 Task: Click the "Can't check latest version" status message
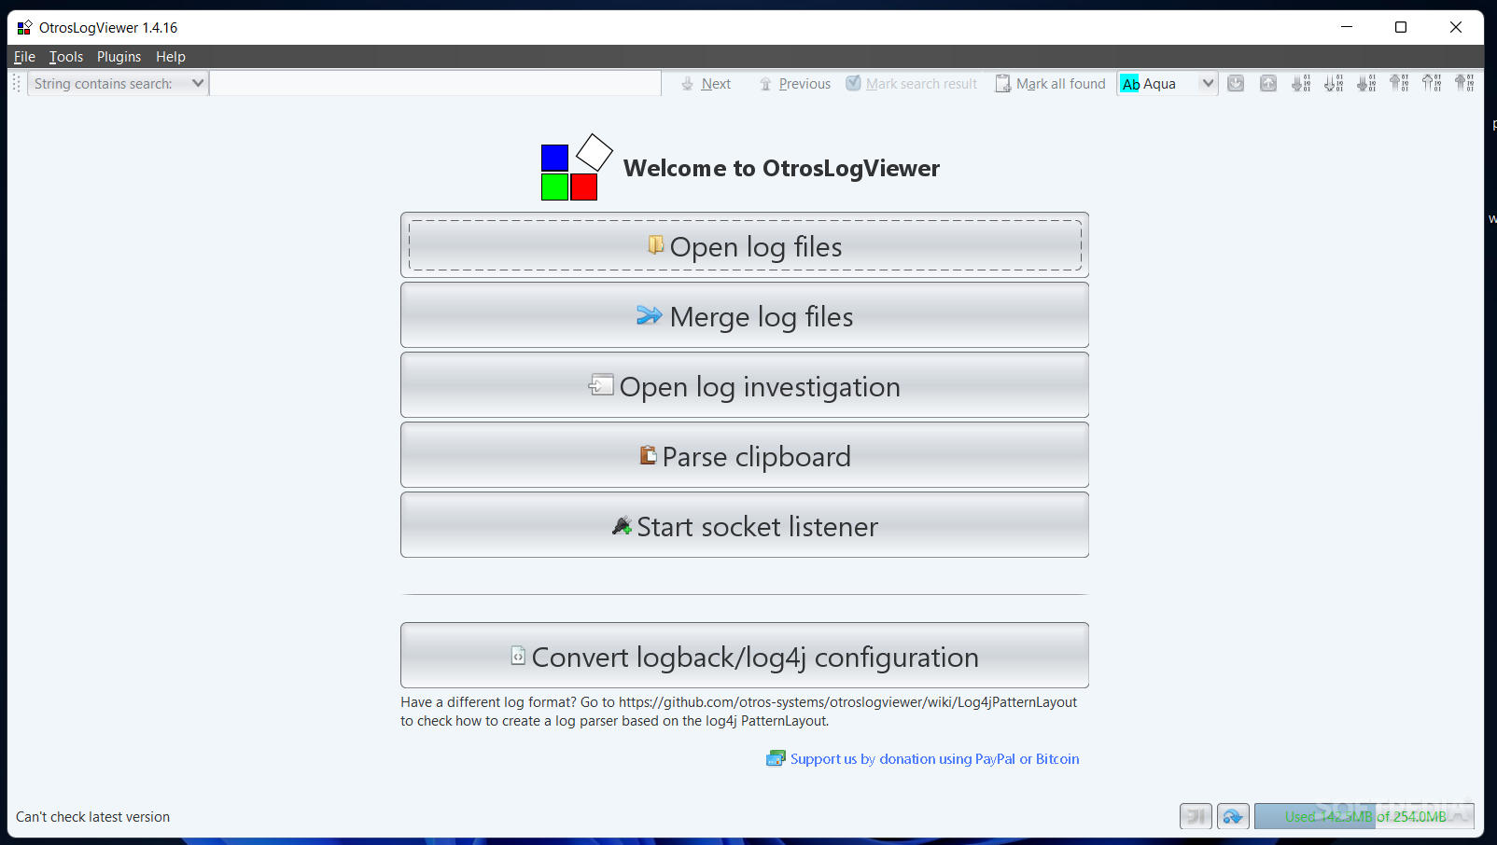92,817
